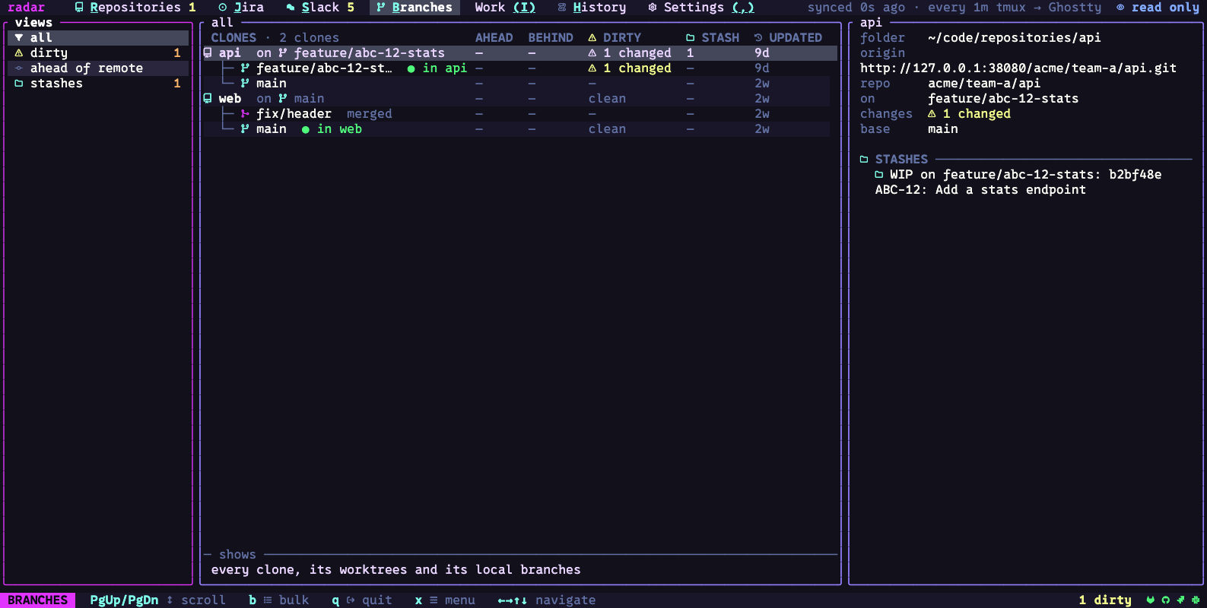Select the fix/header merged branch row
The height and width of the screenshot is (608, 1207).
[520, 114]
